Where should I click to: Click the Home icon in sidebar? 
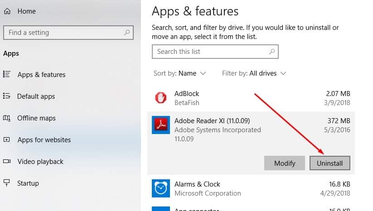click(x=7, y=11)
